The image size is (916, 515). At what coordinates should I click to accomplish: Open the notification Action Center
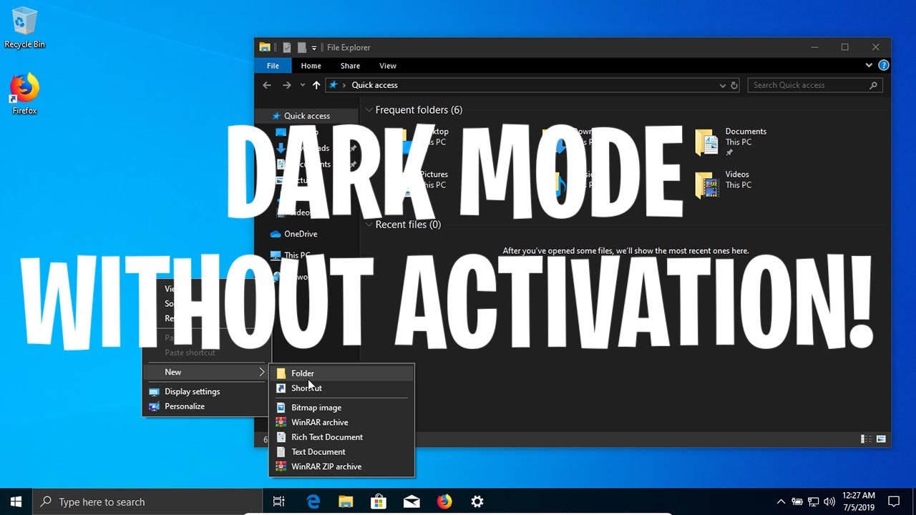pyautogui.click(x=894, y=501)
